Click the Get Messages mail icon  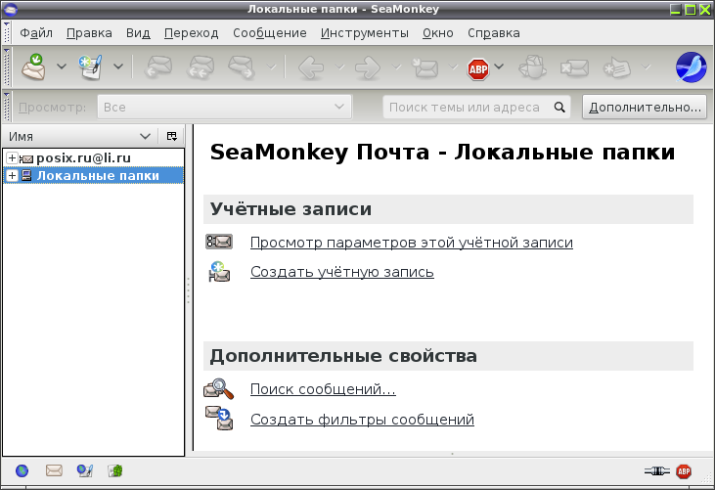(33, 67)
